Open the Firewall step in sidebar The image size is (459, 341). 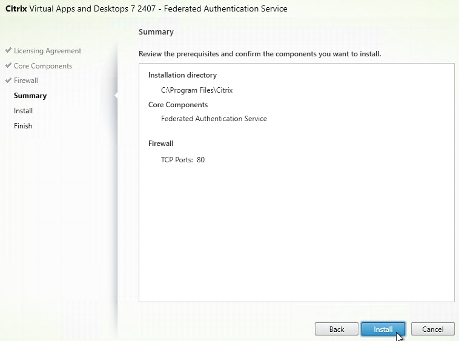point(26,81)
